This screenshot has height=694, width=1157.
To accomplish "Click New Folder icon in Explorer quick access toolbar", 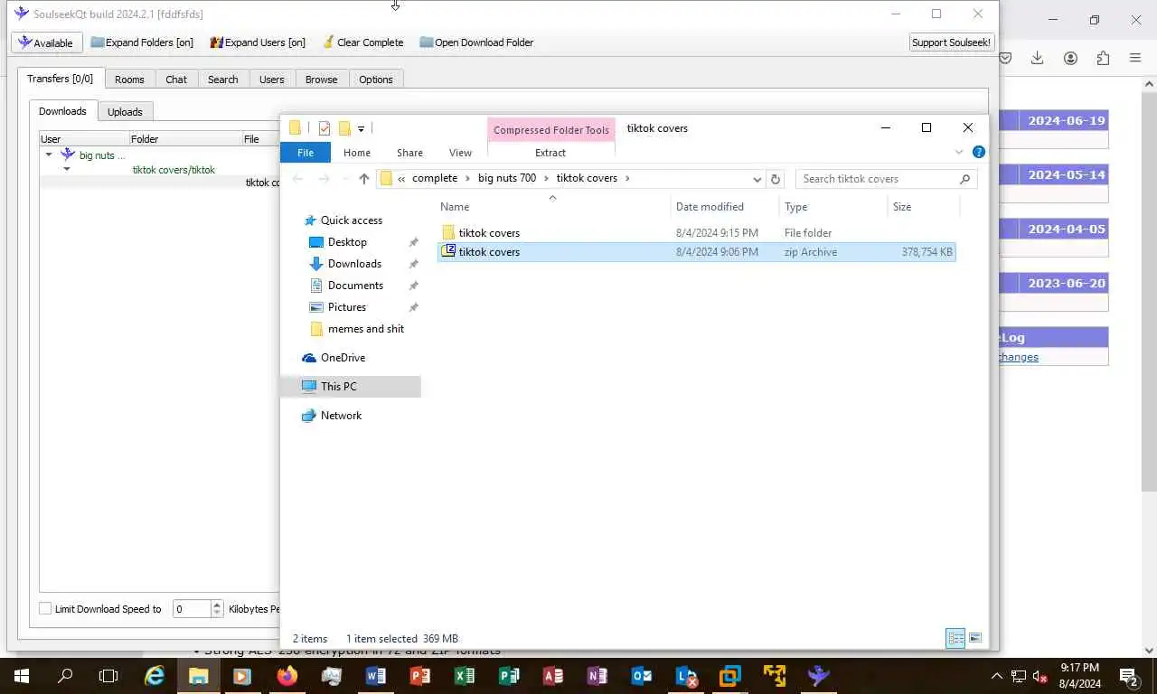I will [344, 128].
